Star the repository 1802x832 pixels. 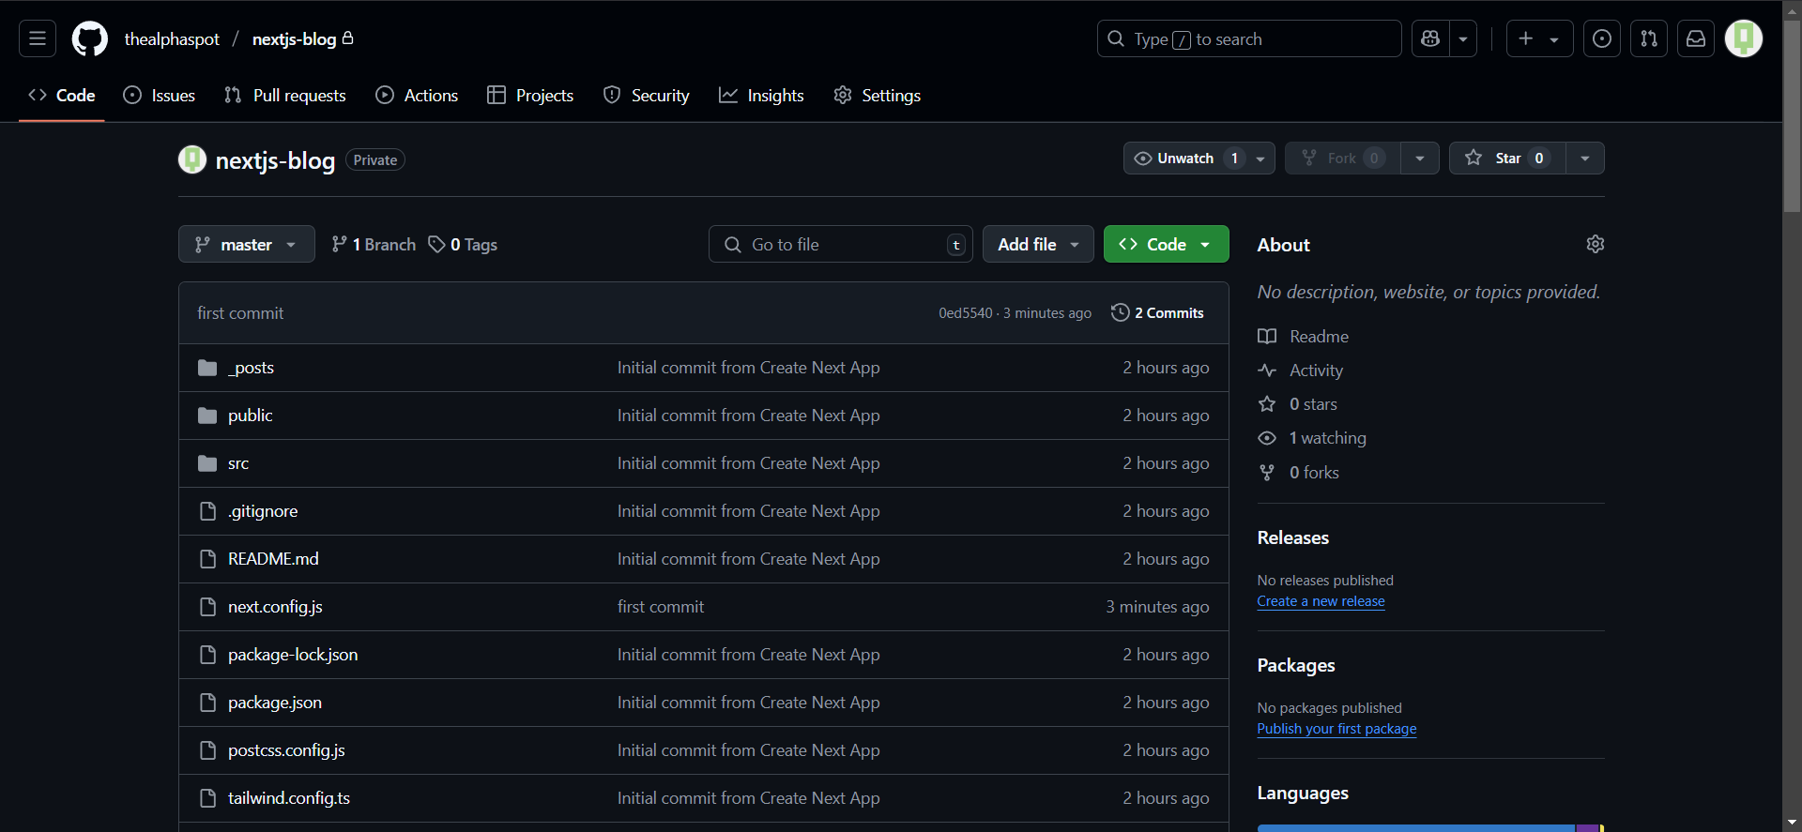click(1507, 158)
